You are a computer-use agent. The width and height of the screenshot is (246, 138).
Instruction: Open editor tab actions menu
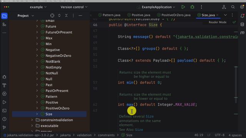click(232, 15)
